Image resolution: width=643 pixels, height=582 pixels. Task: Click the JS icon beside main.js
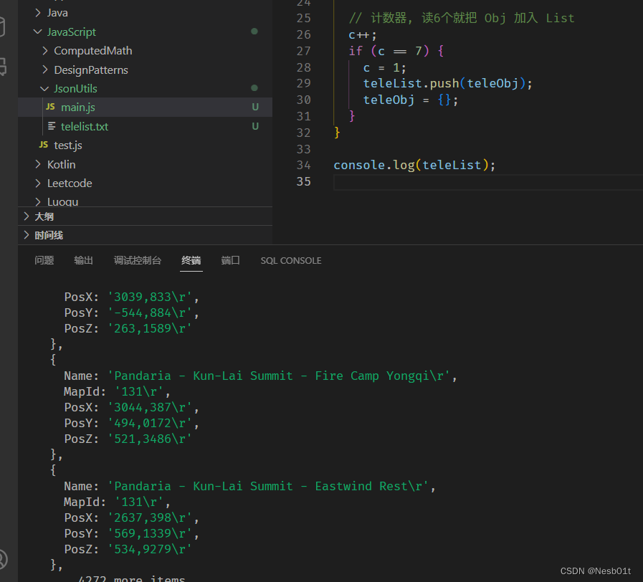50,107
